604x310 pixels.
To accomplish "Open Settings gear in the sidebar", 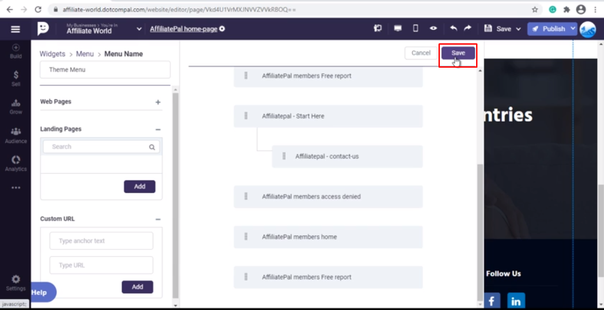I will pyautogui.click(x=16, y=283).
